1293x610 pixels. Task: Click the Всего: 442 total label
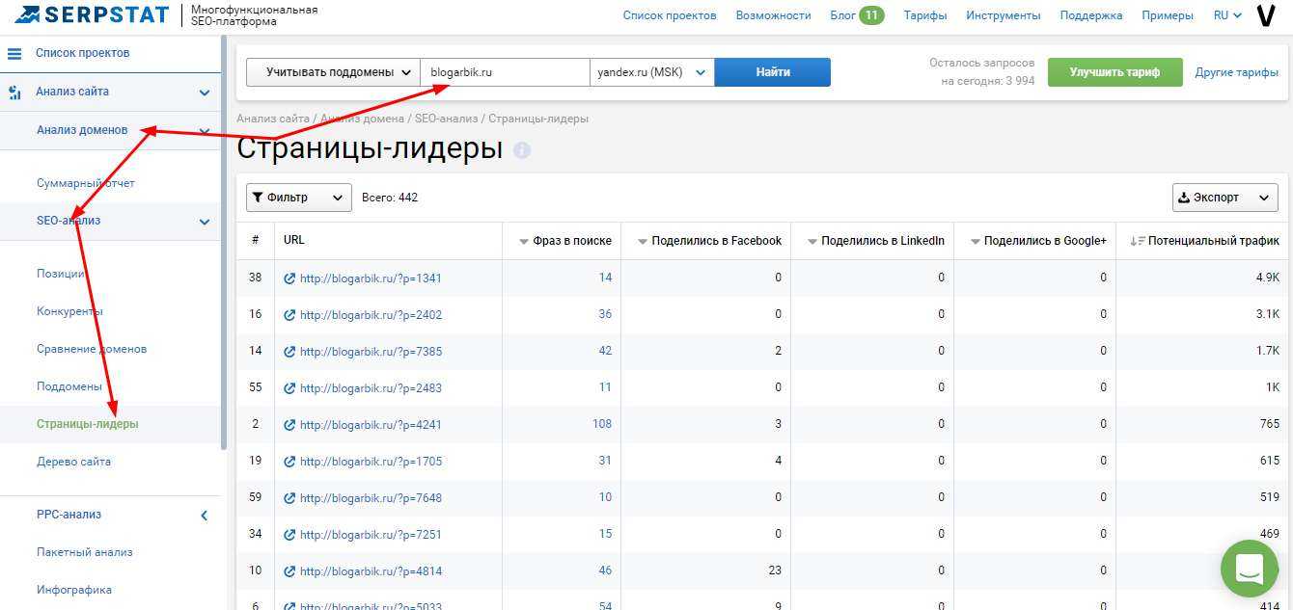(x=390, y=198)
